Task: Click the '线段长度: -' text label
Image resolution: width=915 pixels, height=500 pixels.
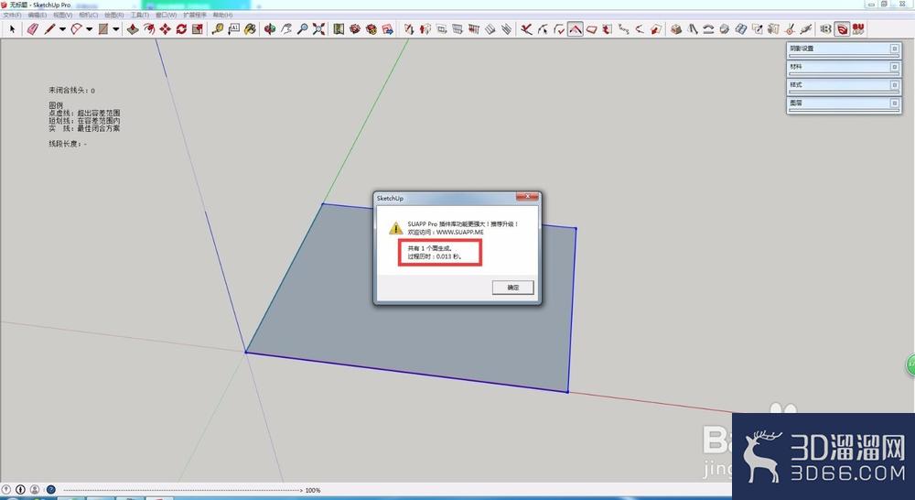Action: pos(68,144)
